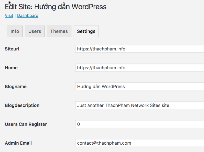The height and width of the screenshot is (152, 204).
Task: Click the Users Can Register label
Action: coord(26,124)
